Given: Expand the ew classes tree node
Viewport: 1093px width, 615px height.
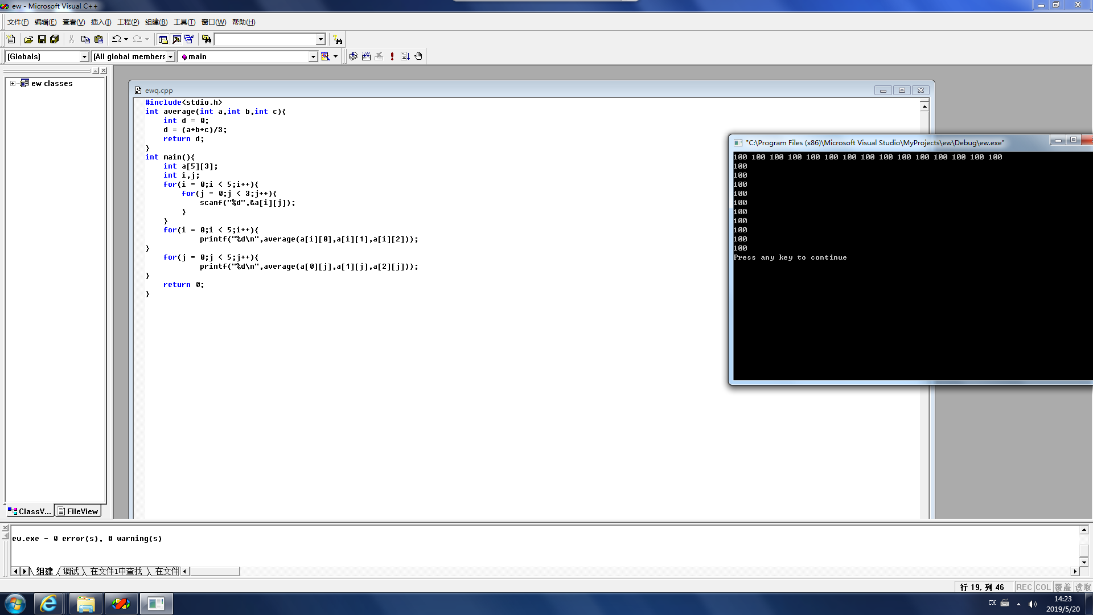Looking at the screenshot, I should click(13, 83).
